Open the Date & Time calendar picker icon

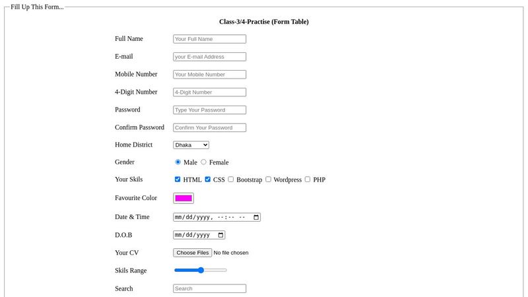[256, 217]
